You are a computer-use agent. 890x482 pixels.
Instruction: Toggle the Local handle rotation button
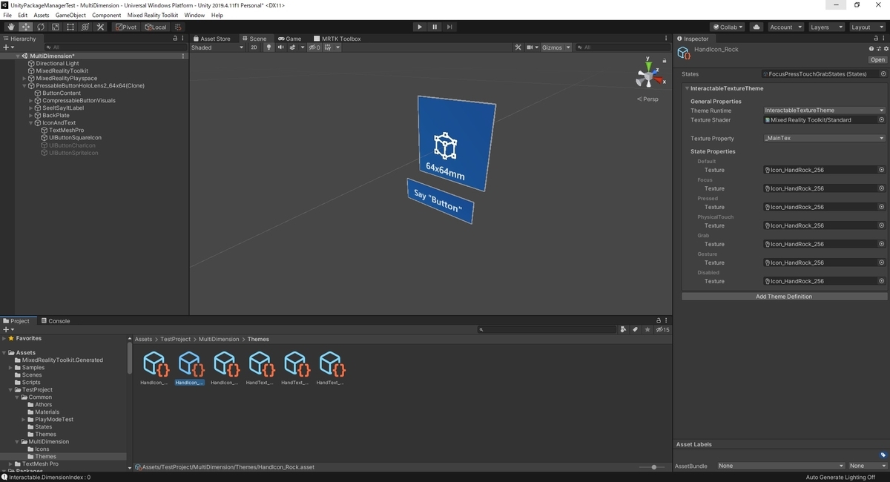click(x=156, y=27)
